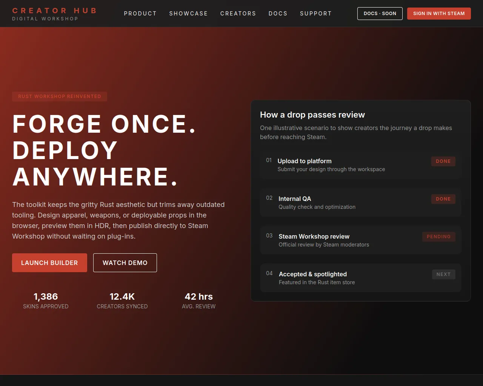
Task: Click the PENDING badge on Steam Workshop review
Action: (439, 237)
